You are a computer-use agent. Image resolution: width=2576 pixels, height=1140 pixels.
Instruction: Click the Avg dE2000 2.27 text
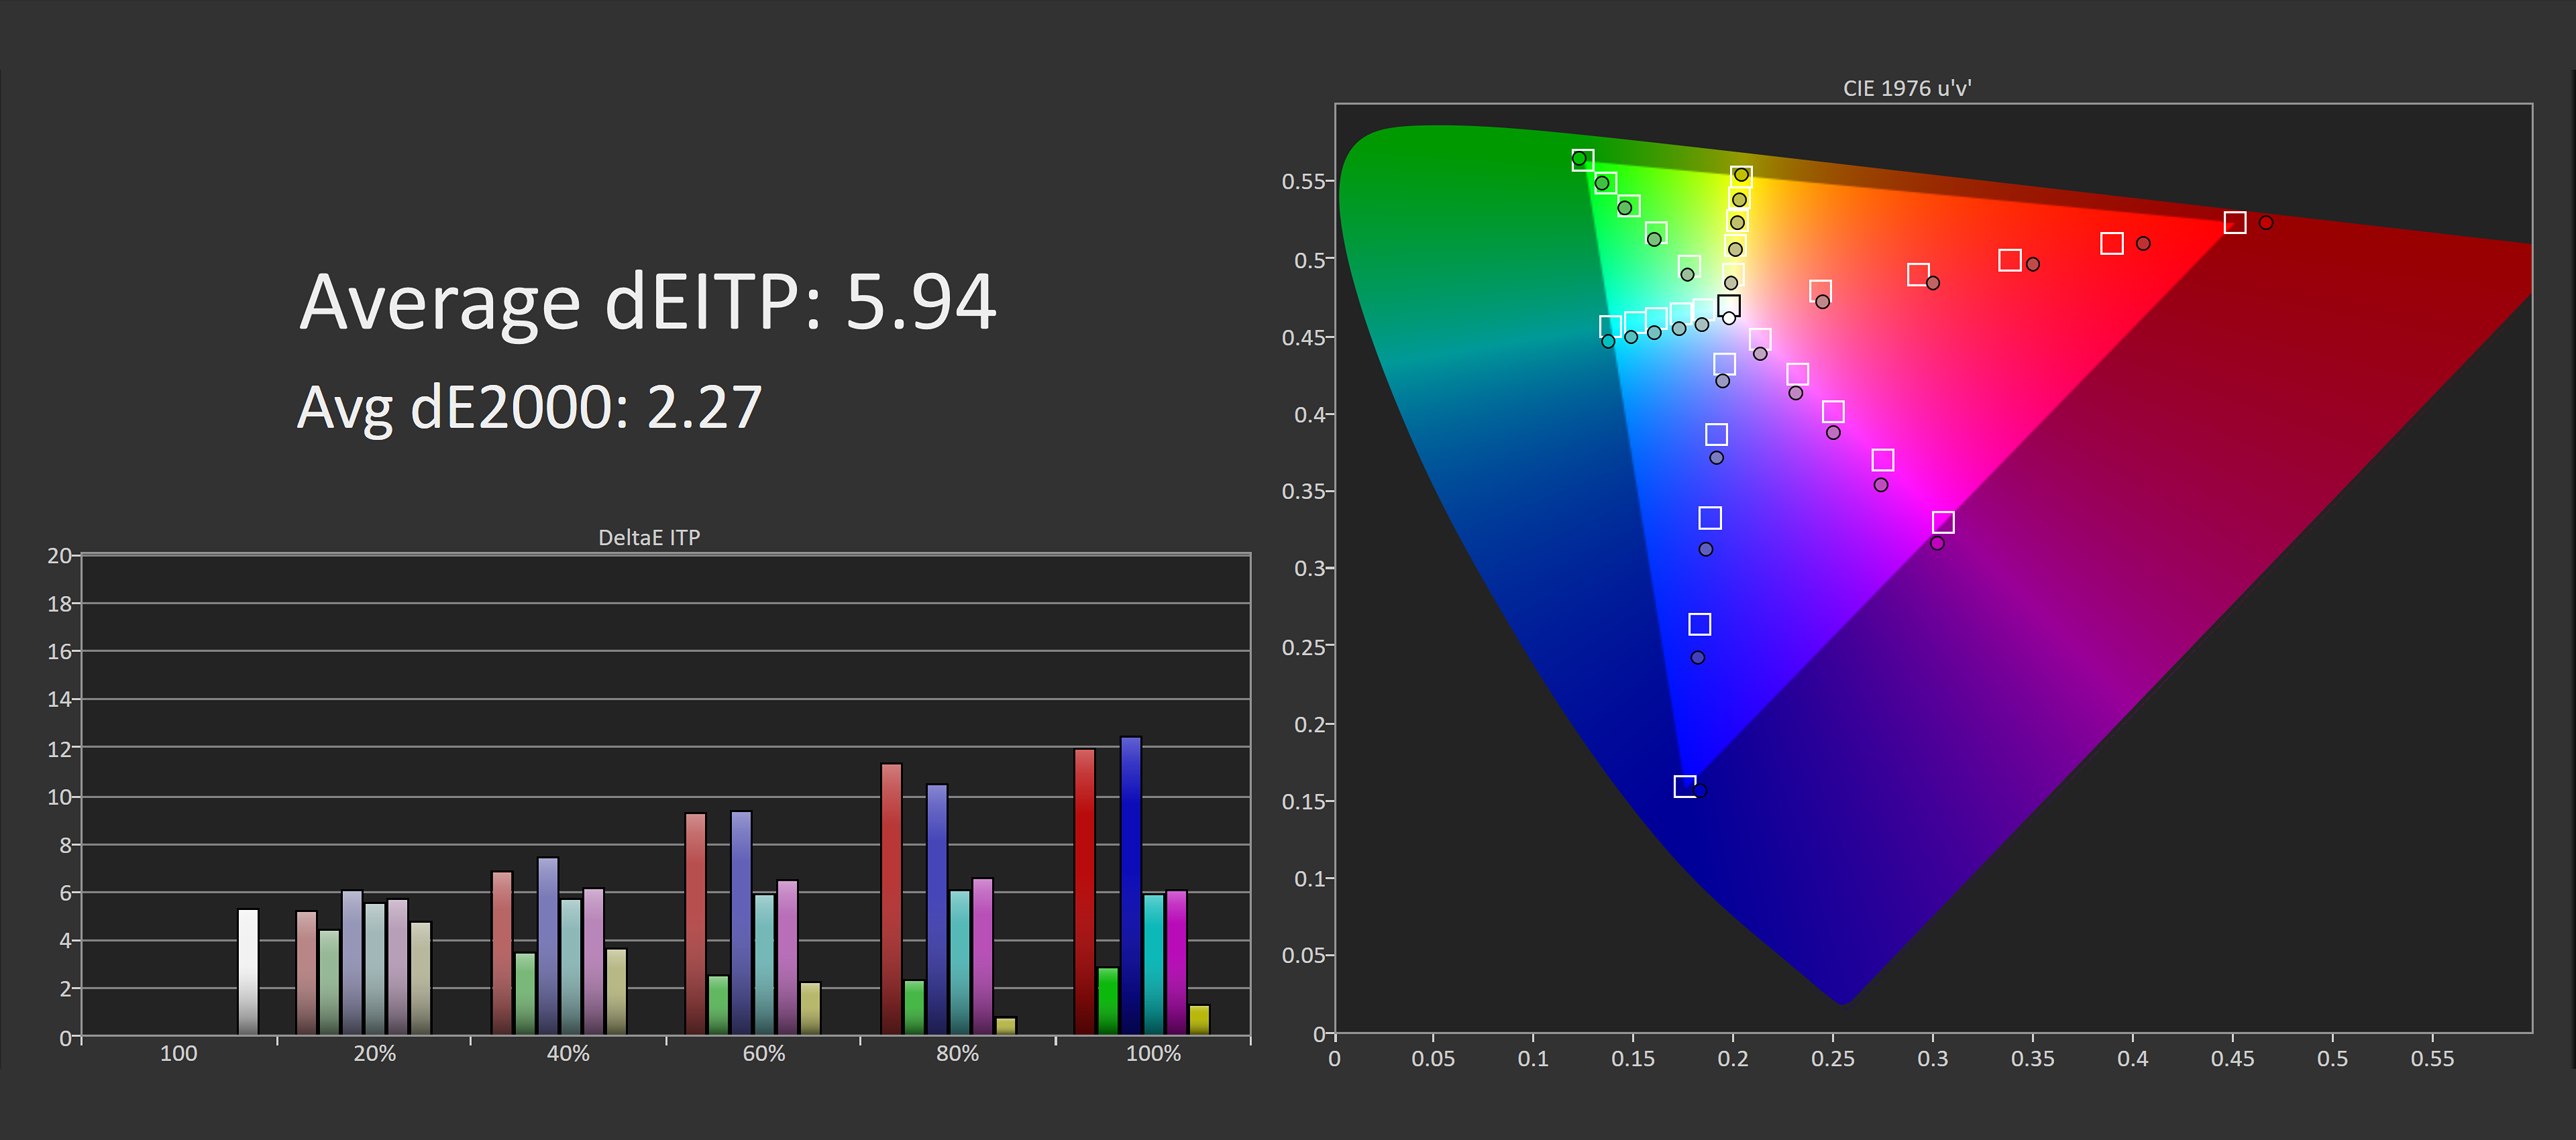(530, 408)
